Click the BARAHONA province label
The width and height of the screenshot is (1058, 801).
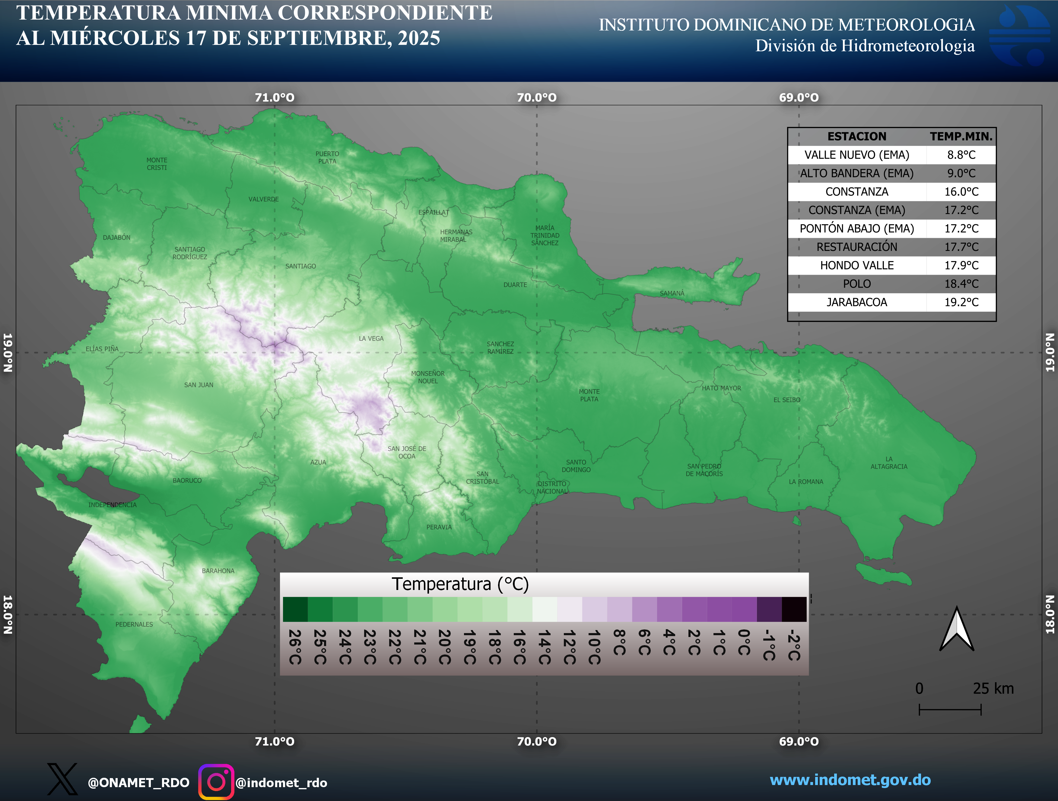218,571
